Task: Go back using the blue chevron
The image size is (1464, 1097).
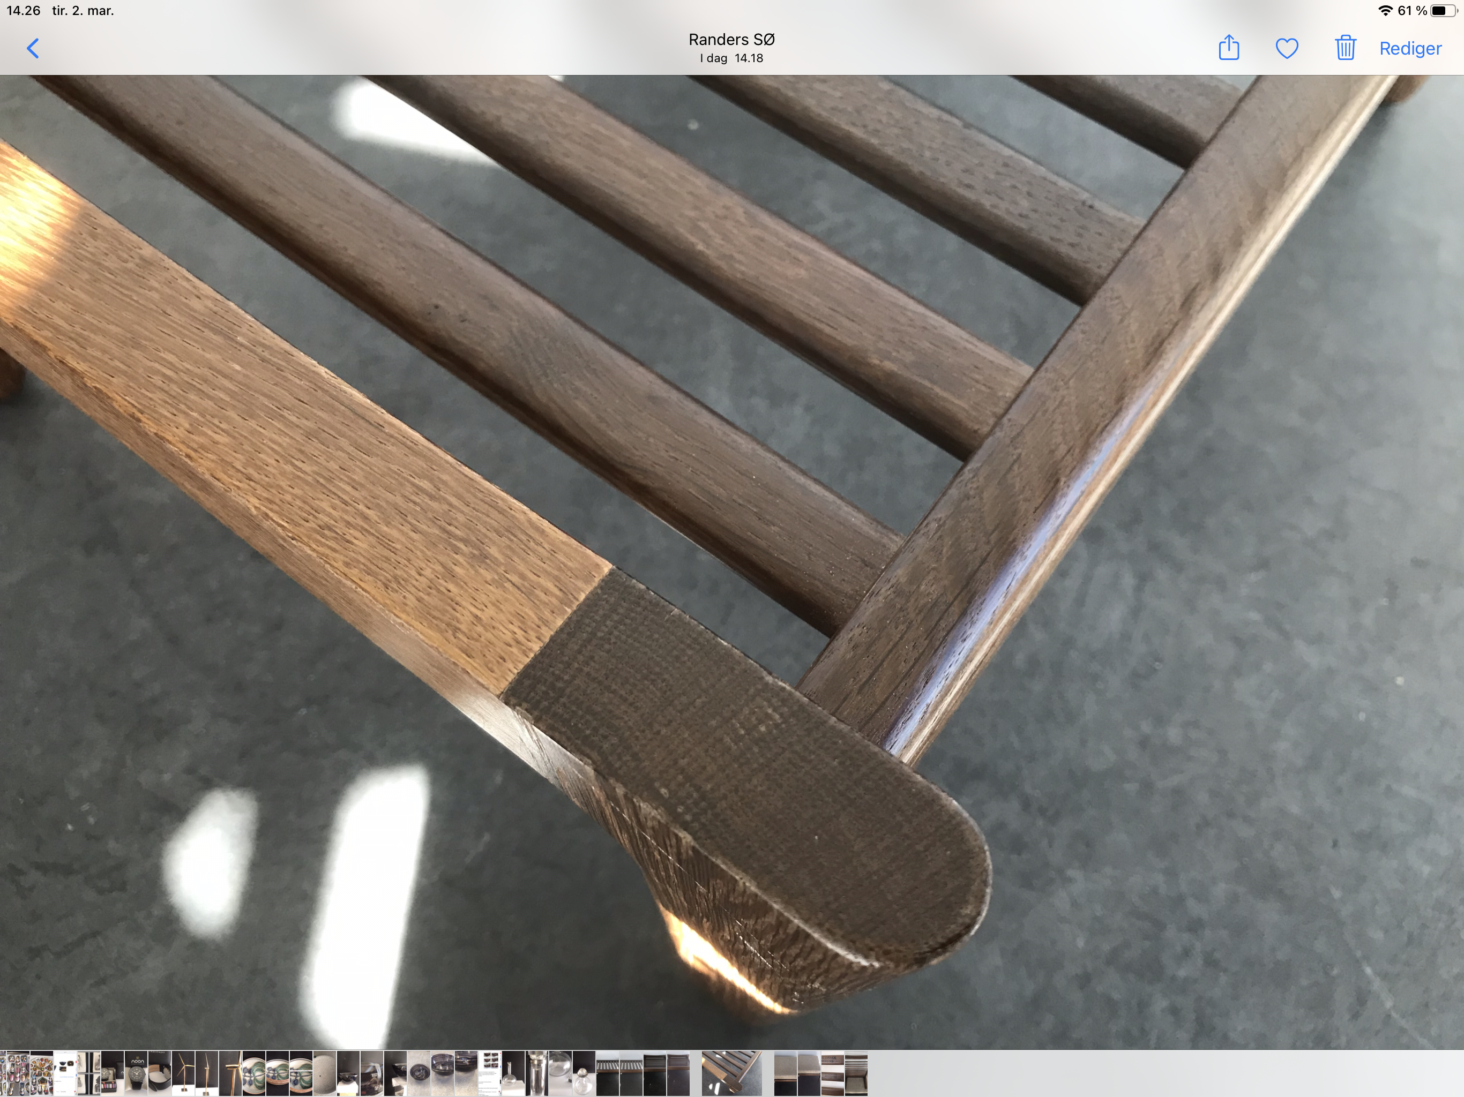Action: tap(33, 48)
